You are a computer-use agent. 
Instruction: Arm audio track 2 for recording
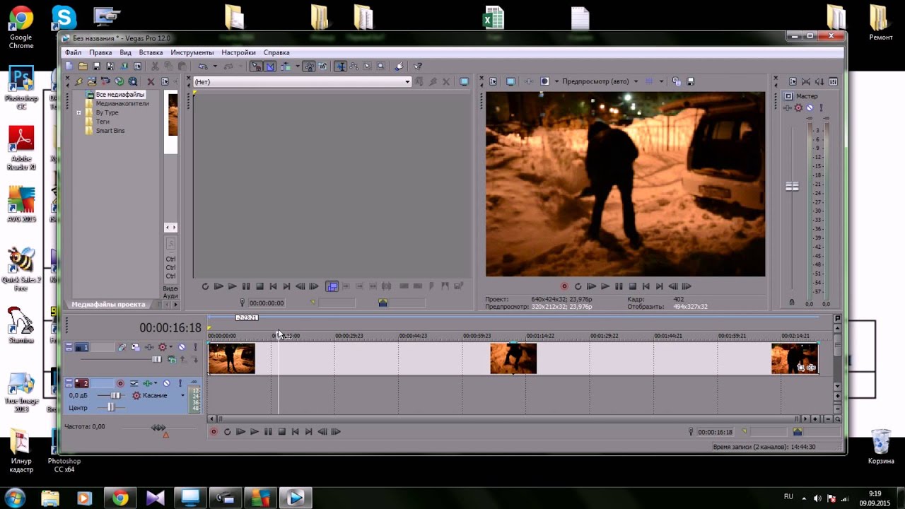tap(120, 383)
